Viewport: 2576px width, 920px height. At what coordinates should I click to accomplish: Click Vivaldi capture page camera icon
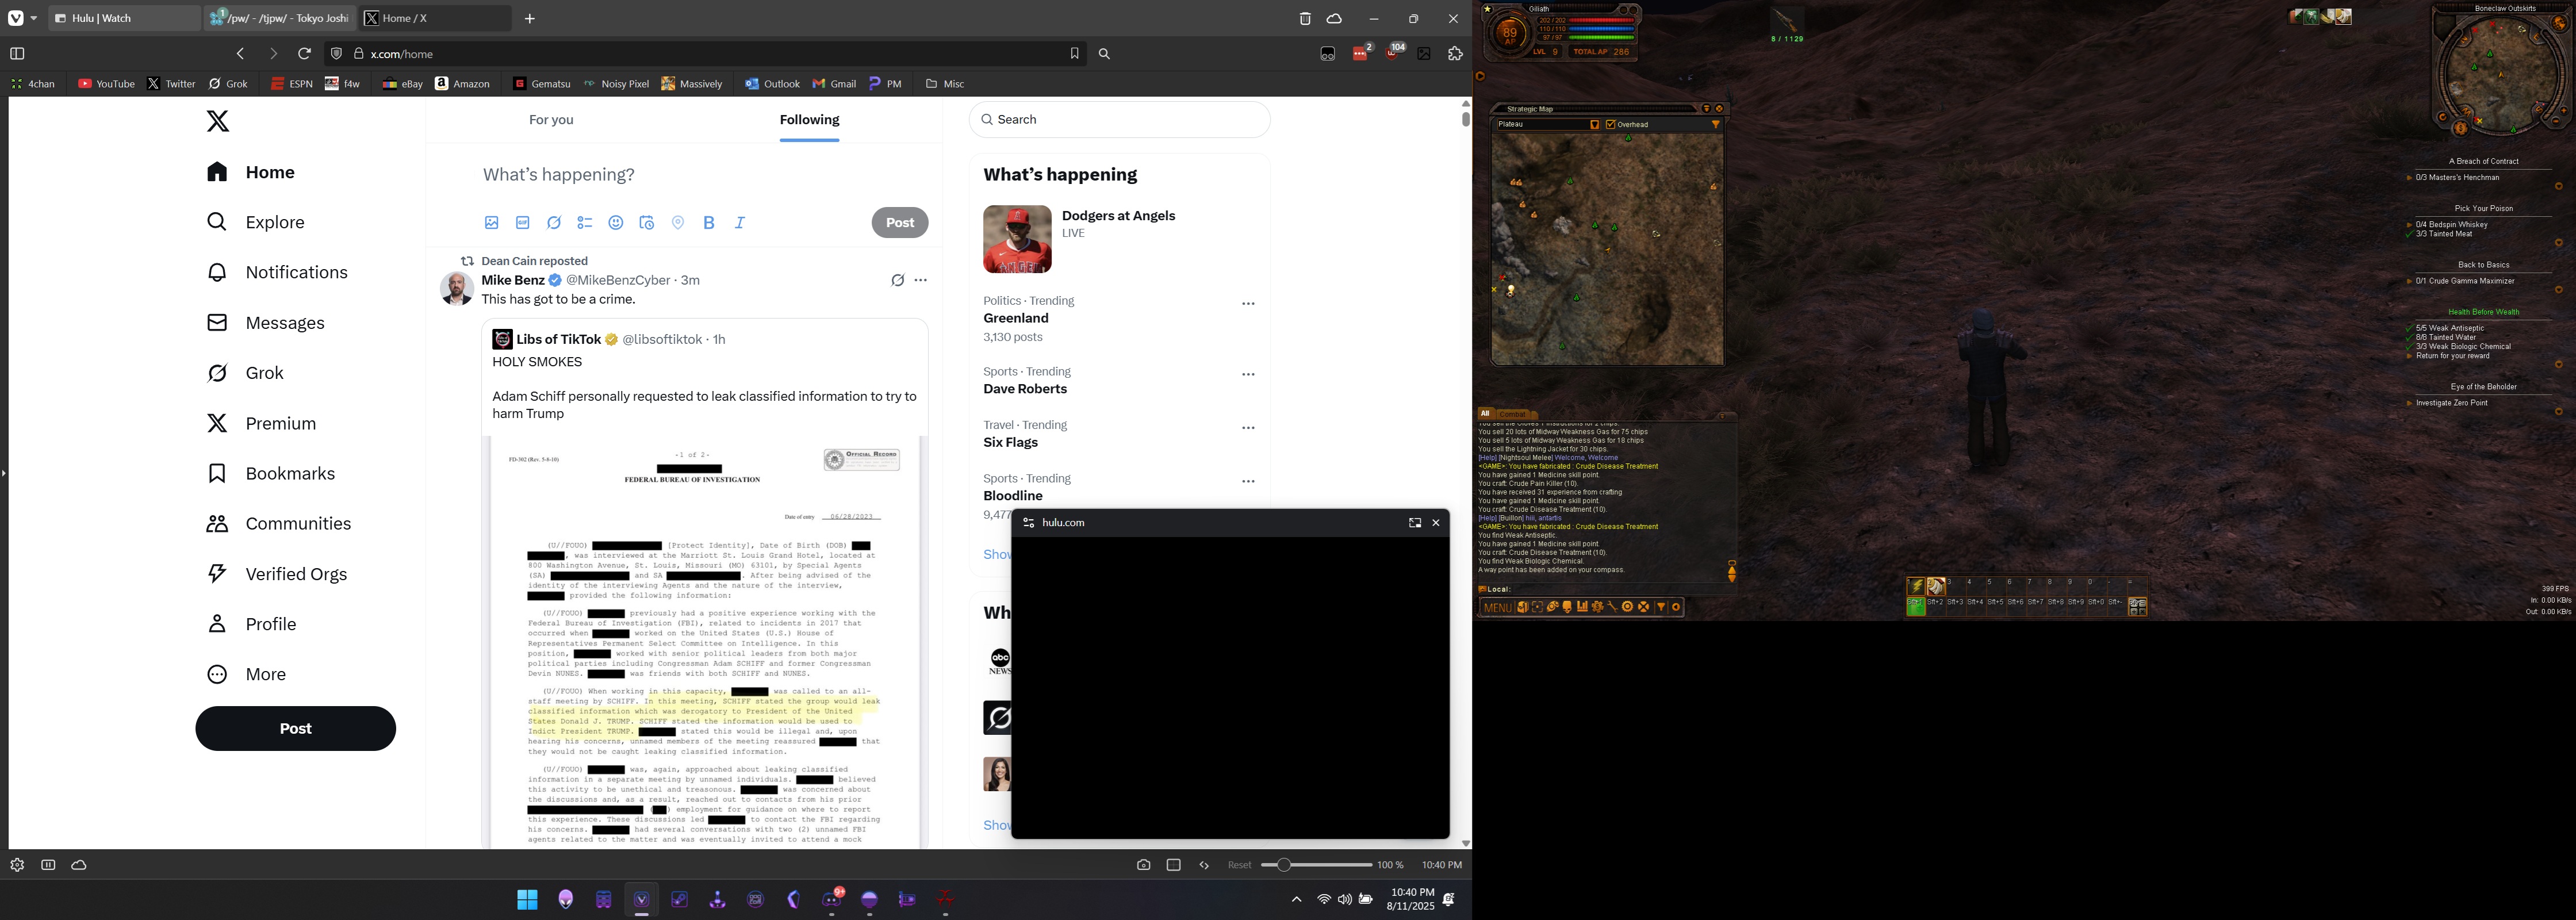pos(1143,865)
